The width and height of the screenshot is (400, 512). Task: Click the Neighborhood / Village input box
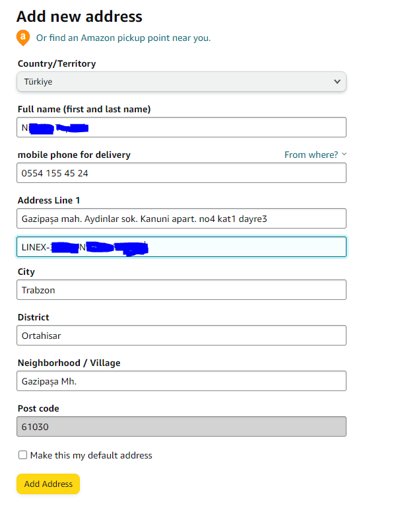tap(181, 381)
